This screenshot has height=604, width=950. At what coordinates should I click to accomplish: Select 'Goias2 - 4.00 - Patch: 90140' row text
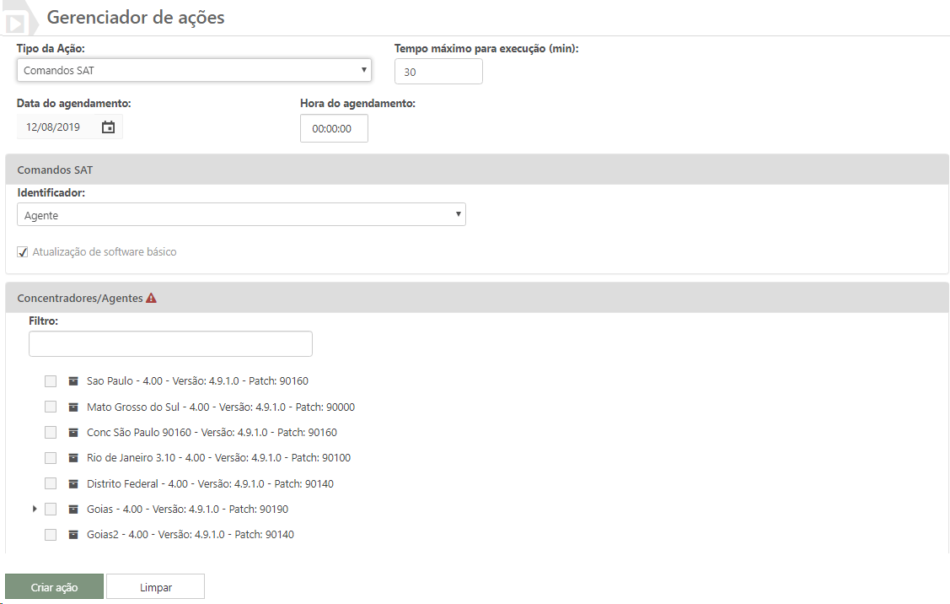tap(191, 534)
